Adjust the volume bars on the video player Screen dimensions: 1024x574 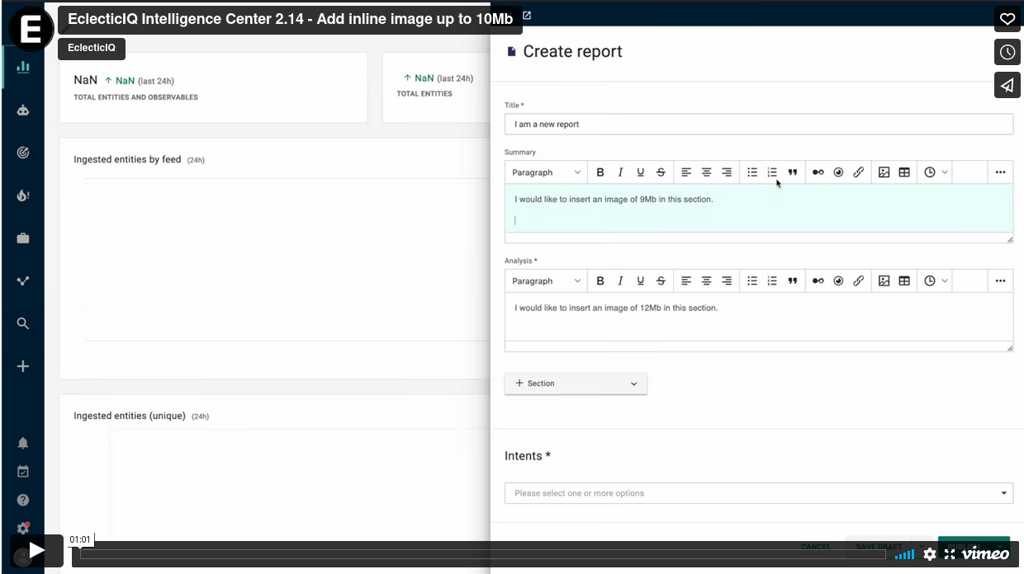click(904, 553)
